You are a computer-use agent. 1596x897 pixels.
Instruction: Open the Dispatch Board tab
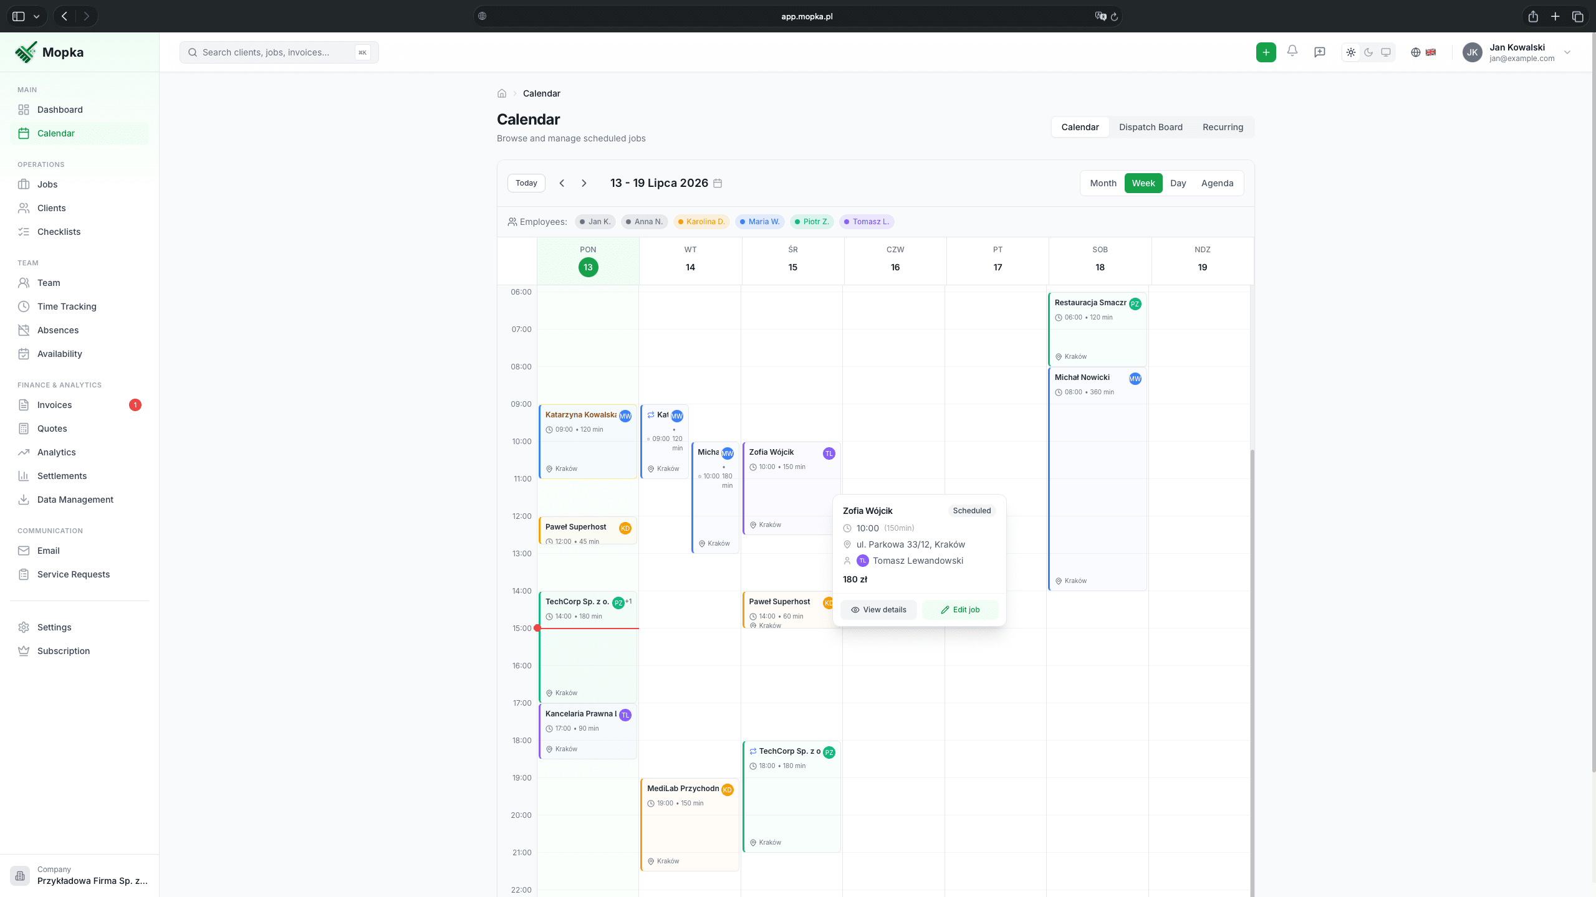click(x=1150, y=127)
